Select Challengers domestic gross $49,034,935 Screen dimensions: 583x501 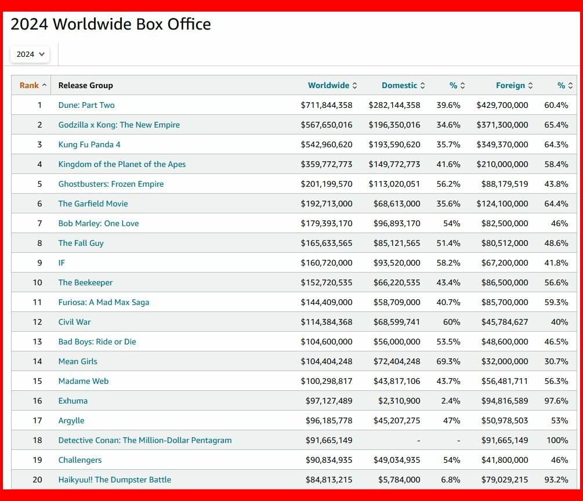397,460
